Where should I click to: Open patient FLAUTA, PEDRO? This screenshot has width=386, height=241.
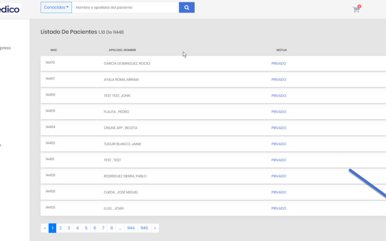click(117, 112)
